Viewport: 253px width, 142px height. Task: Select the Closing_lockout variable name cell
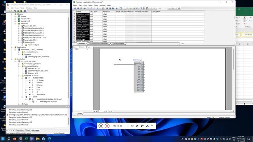[x=83, y=24]
